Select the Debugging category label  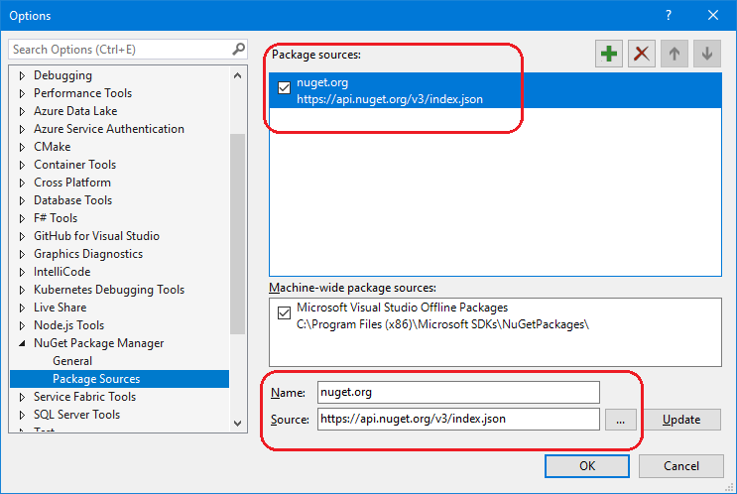coord(62,75)
